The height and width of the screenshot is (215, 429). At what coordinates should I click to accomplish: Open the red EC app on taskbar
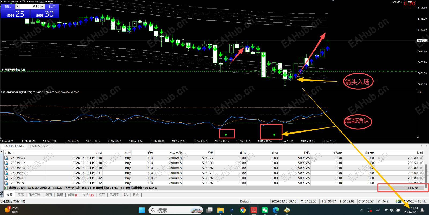pos(253,210)
